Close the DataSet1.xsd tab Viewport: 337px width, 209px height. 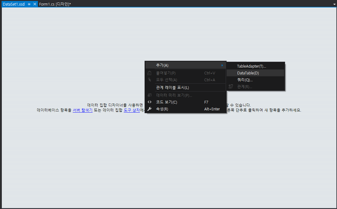[35, 4]
